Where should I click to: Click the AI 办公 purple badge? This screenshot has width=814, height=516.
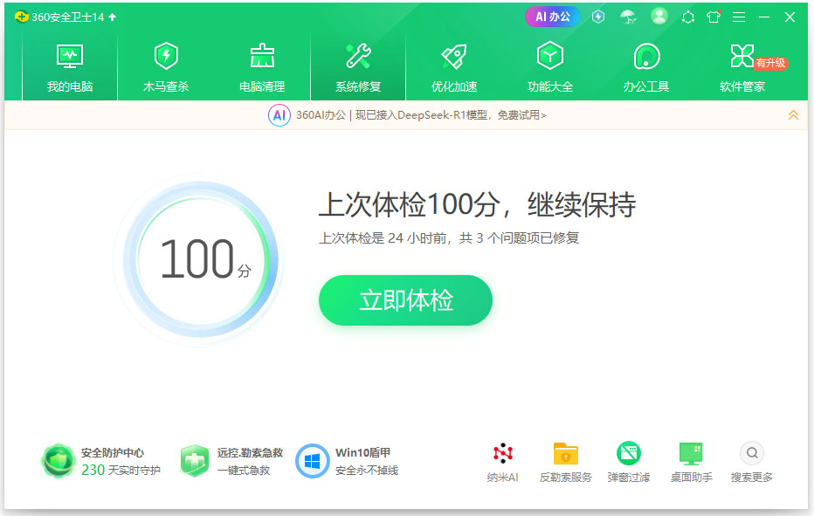[x=552, y=17]
